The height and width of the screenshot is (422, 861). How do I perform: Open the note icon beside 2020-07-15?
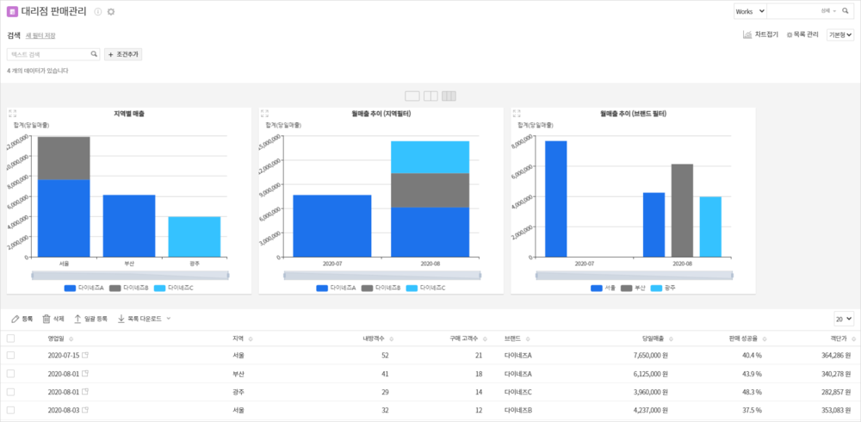point(85,355)
